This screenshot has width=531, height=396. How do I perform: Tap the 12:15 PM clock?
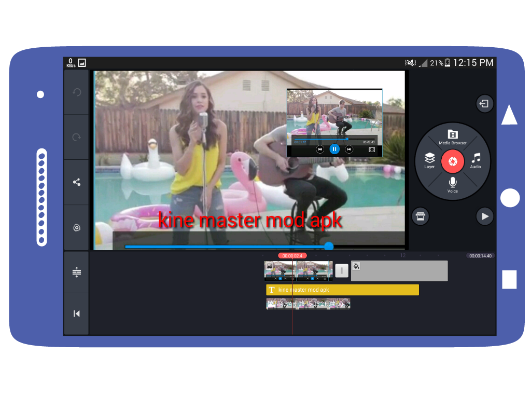[473, 63]
